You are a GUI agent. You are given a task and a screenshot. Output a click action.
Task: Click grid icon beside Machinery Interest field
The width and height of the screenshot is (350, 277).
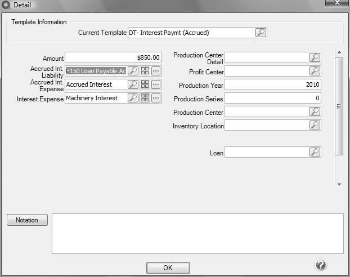(145, 98)
